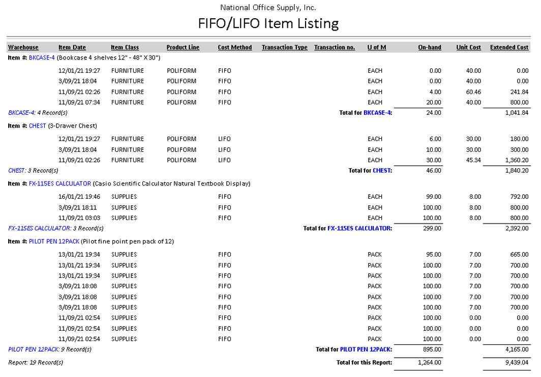The width and height of the screenshot is (541, 377).
Task: Click the FIFO/LIFO Item Listing report title
Action: pyautogui.click(x=268, y=23)
